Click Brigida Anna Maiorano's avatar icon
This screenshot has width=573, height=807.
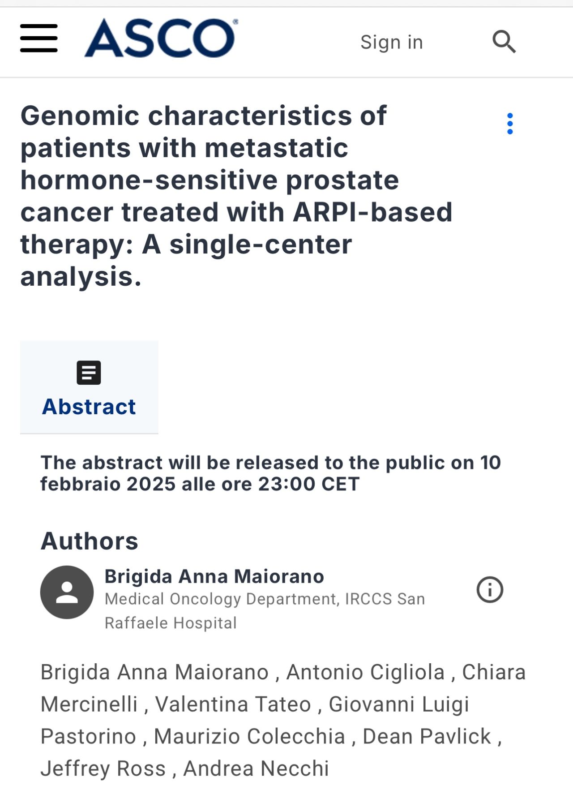(x=67, y=592)
